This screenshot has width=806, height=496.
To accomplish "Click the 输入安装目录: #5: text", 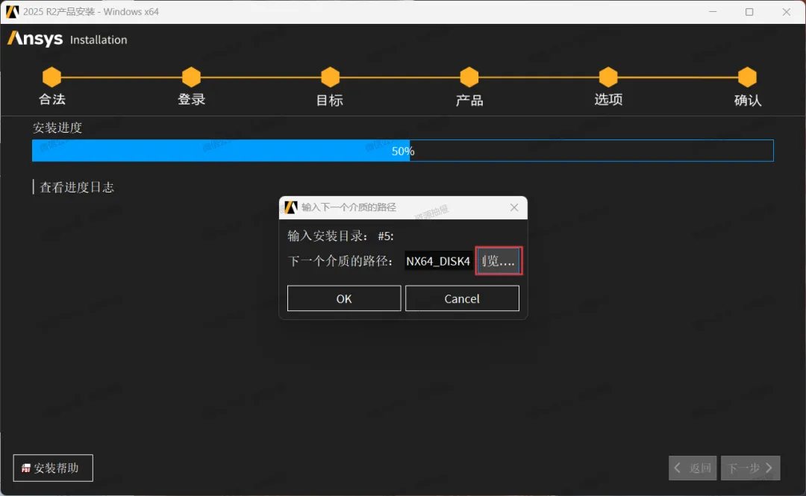I will (x=340, y=236).
